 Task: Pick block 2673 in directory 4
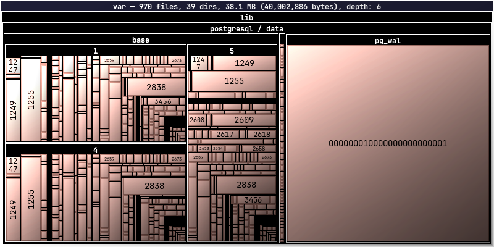pyautogui.click(x=177, y=159)
